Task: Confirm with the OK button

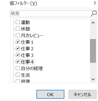Action: (x=50, y=94)
